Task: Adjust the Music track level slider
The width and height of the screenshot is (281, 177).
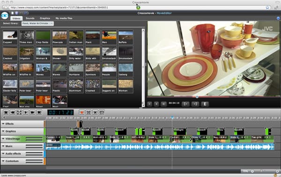Action: click(34, 146)
